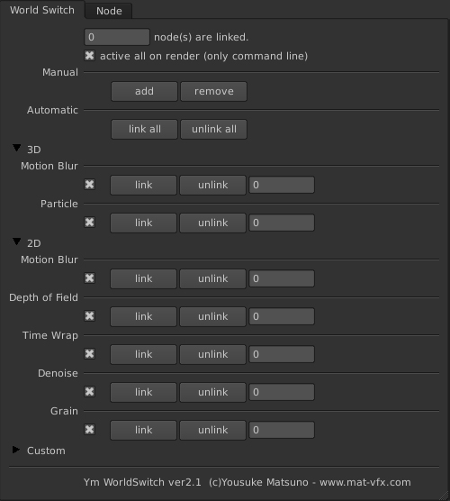Uncheck the Denoise checkbox
This screenshot has height=501, width=450.
[x=90, y=392]
